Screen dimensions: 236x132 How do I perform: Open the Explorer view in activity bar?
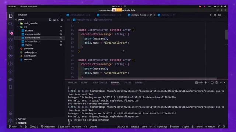coord(11,16)
